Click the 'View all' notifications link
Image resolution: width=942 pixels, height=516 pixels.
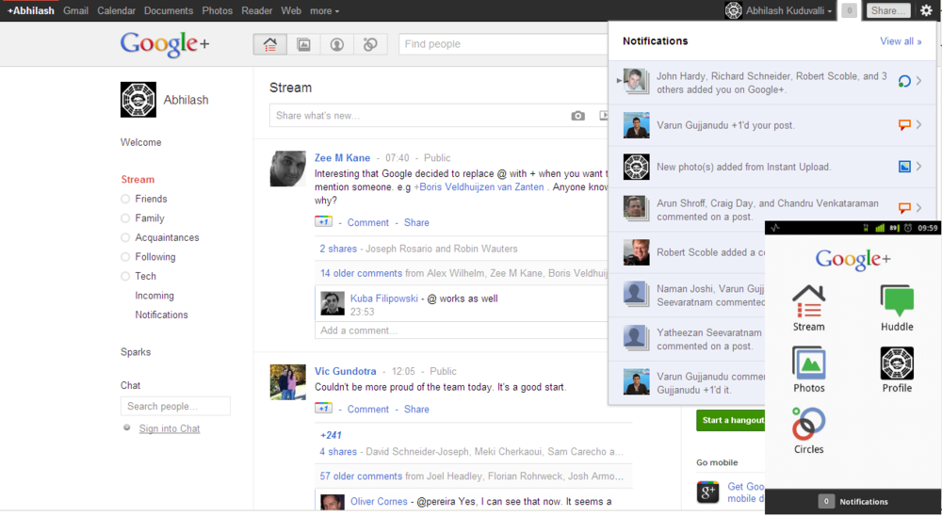click(x=901, y=41)
